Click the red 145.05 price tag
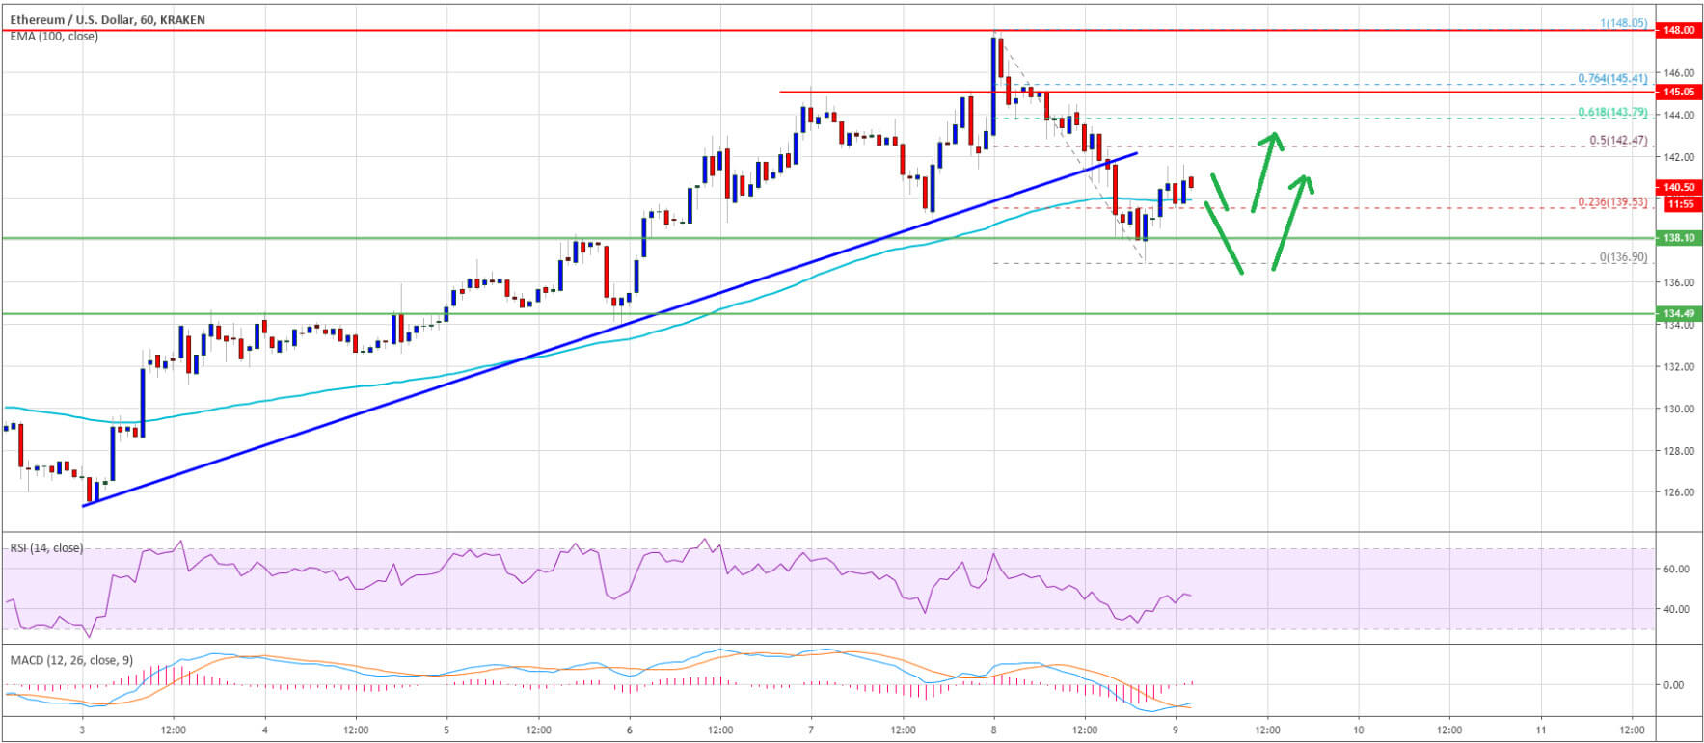 [x=1679, y=93]
